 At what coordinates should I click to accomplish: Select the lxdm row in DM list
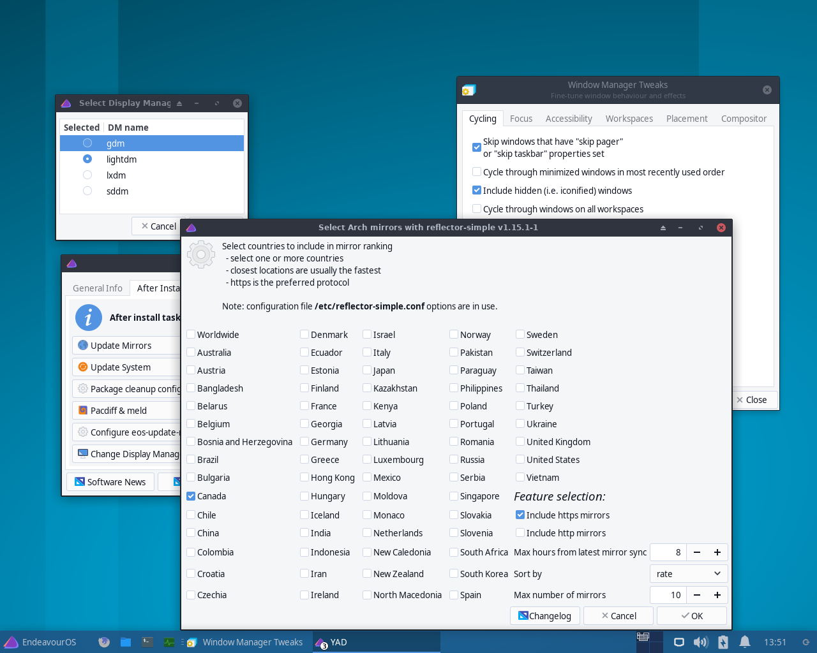(x=152, y=175)
